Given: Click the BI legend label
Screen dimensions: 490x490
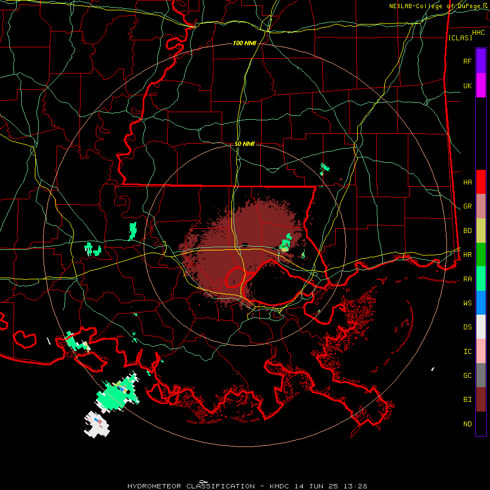Looking at the screenshot, I should tap(467, 400).
